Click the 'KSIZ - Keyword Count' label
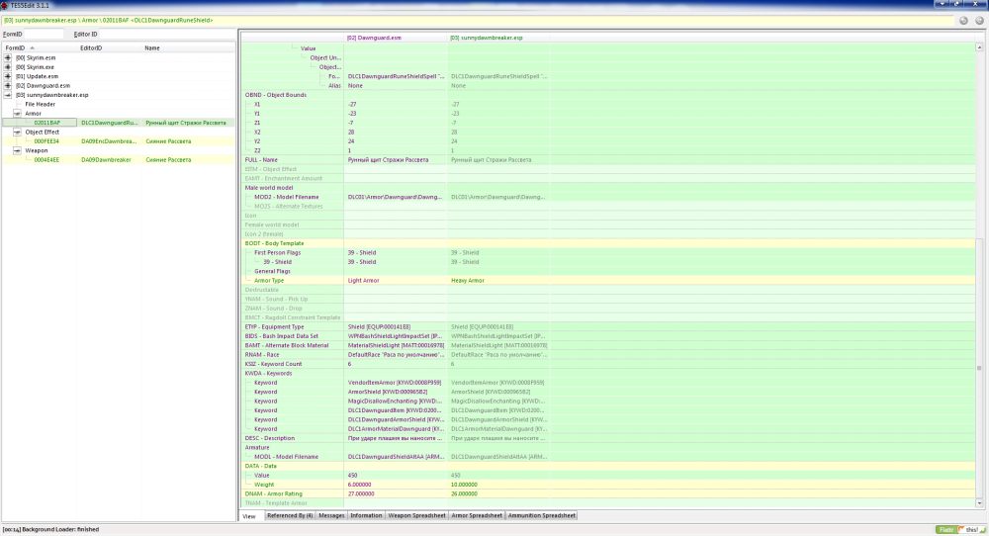The width and height of the screenshot is (989, 536). pos(273,365)
